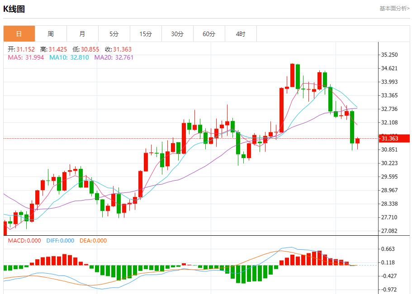
Task: Click the DIFF: 0.000 indicator label
Action: click(61, 241)
